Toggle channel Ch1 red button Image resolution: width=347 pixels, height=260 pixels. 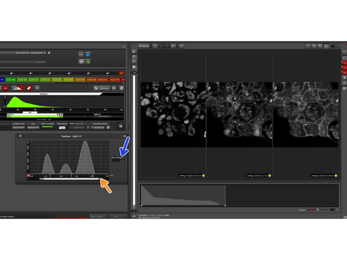coord(345,63)
